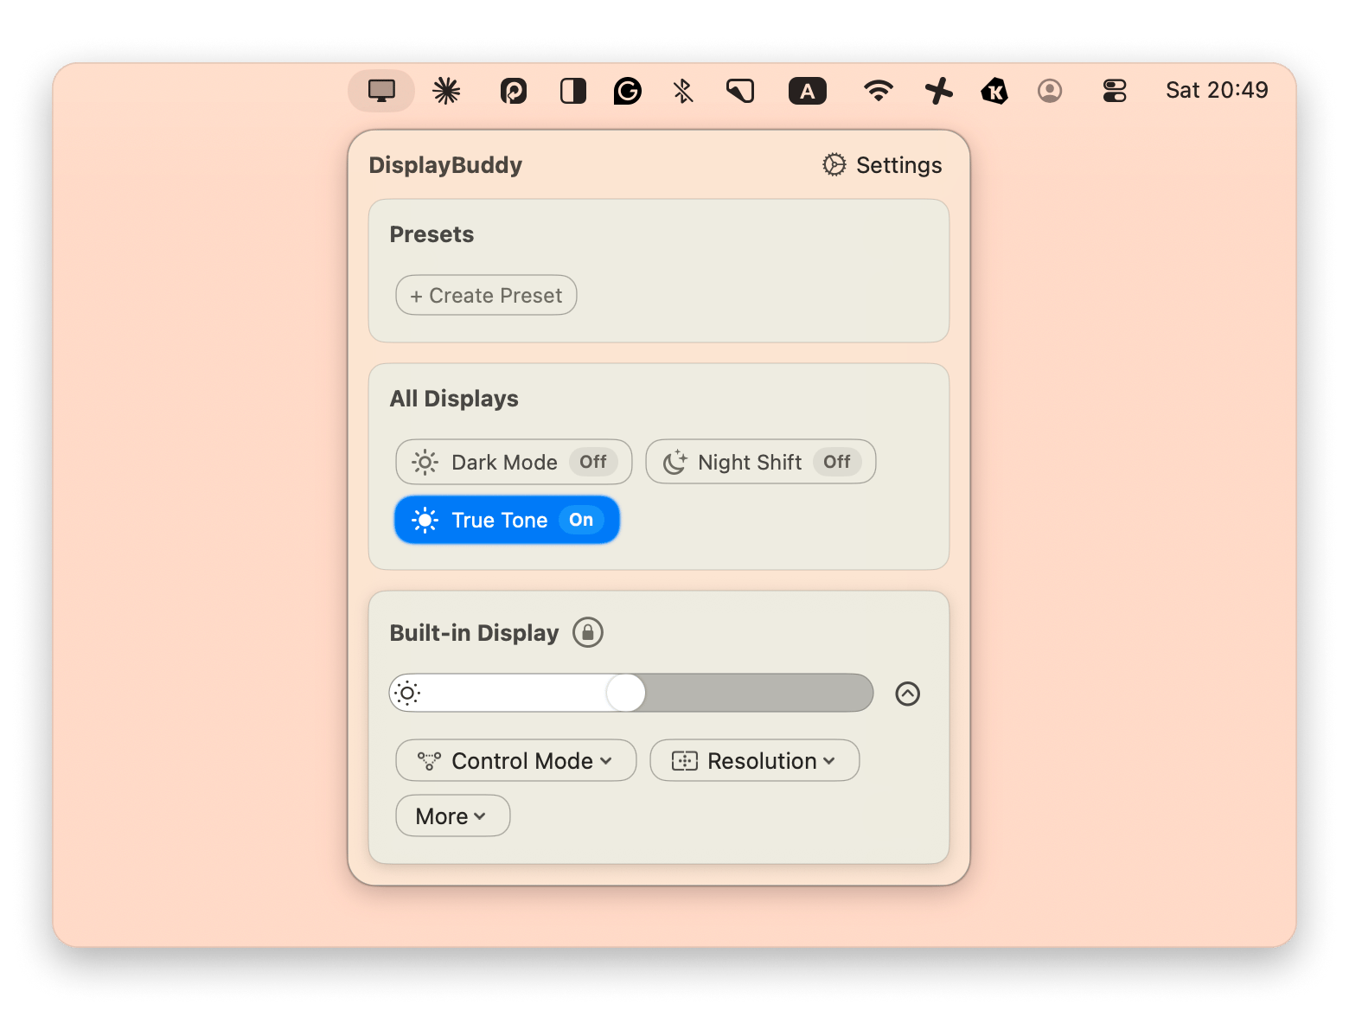Expand the More dropdown
Image resolution: width=1349 pixels, height=1017 pixels.
[x=453, y=816]
